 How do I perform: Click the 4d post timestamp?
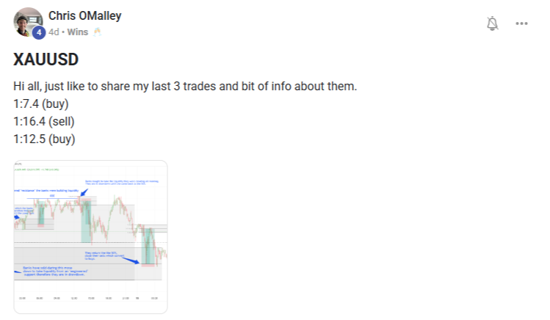(54, 32)
